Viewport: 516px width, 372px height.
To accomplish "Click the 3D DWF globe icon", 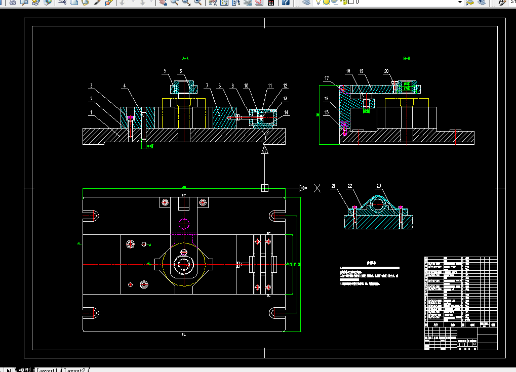I will coord(48,2).
